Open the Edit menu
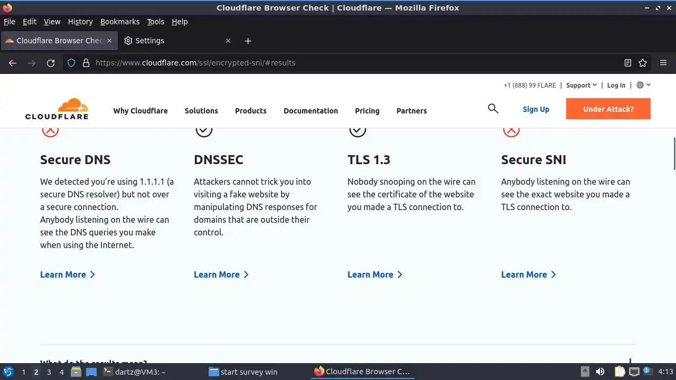This screenshot has width=676, height=380. pos(30,22)
